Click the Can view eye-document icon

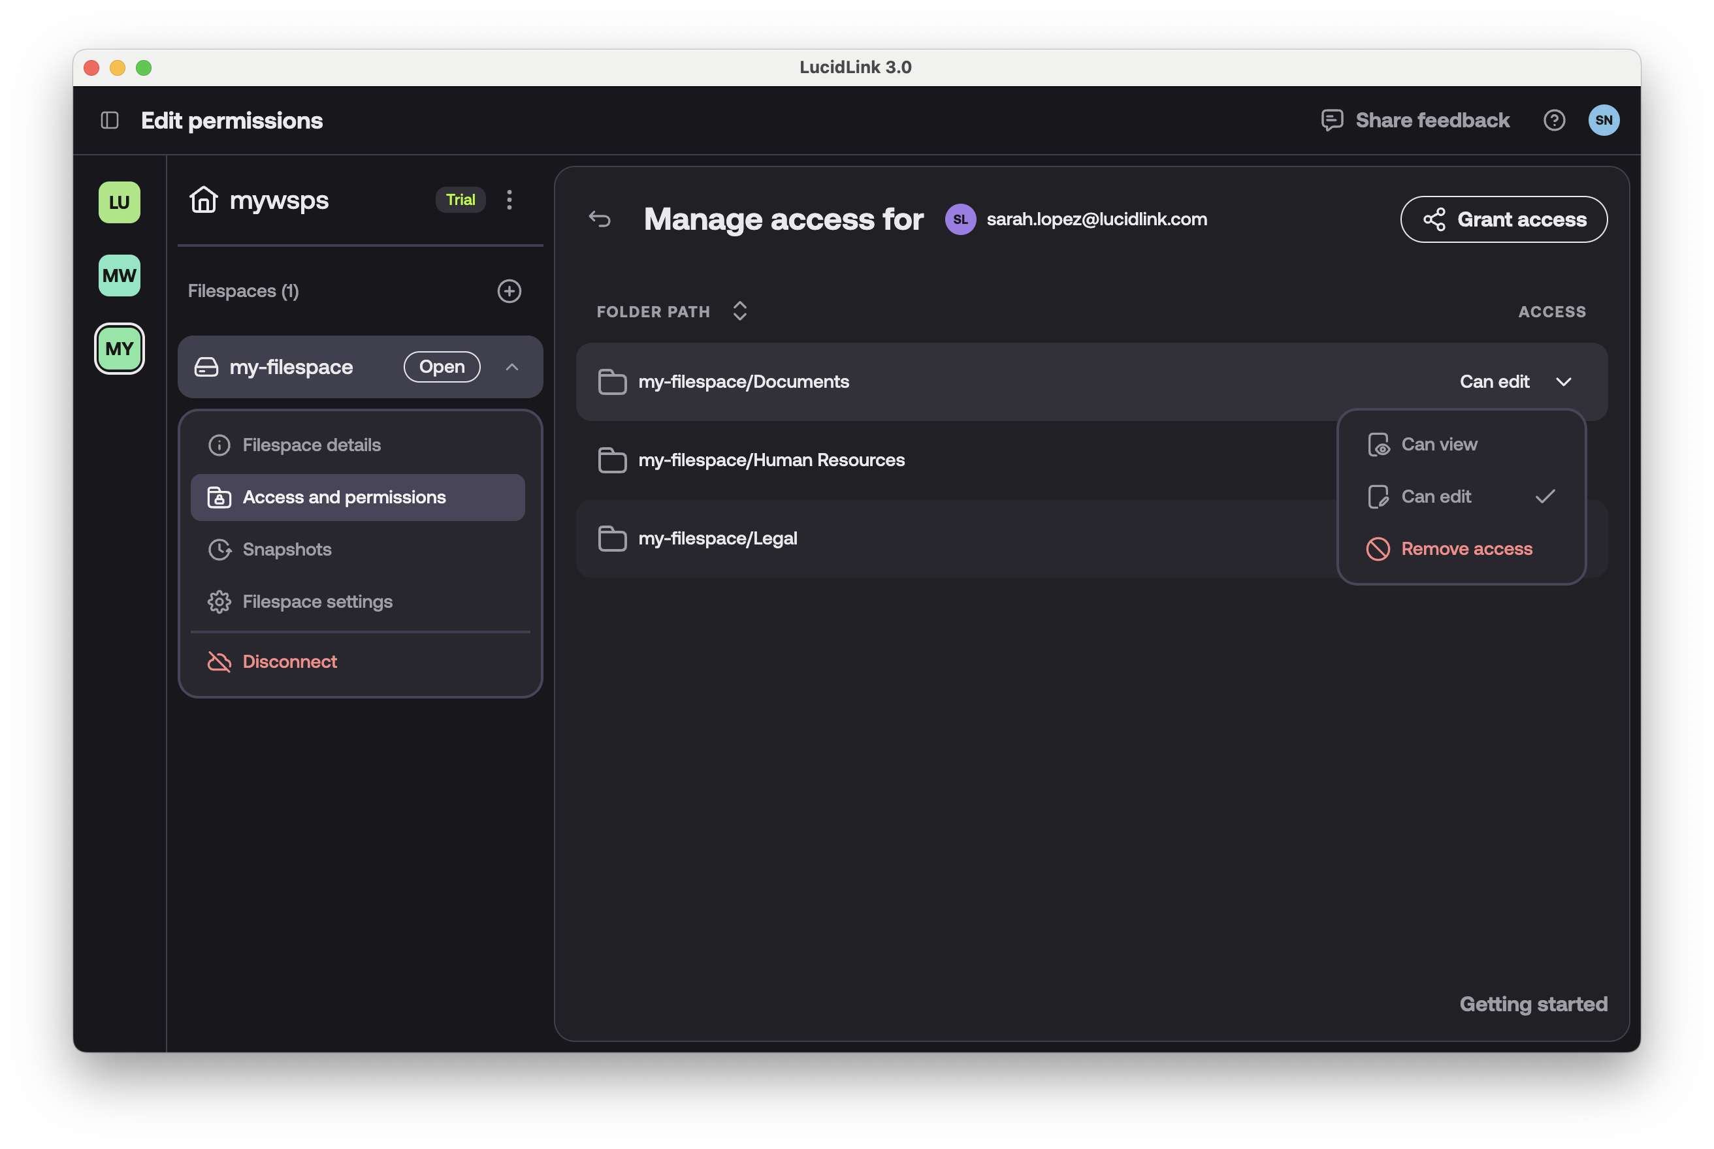1378,445
